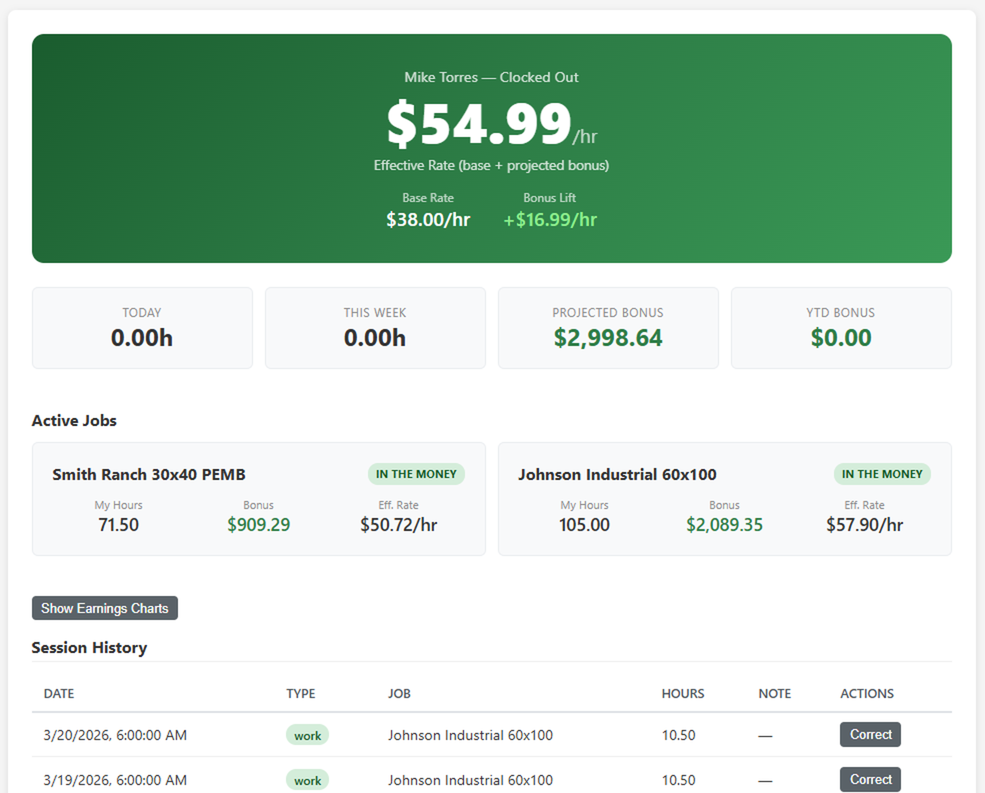The height and width of the screenshot is (793, 985).
Task: Click the TYPE column header
Action: pos(300,693)
